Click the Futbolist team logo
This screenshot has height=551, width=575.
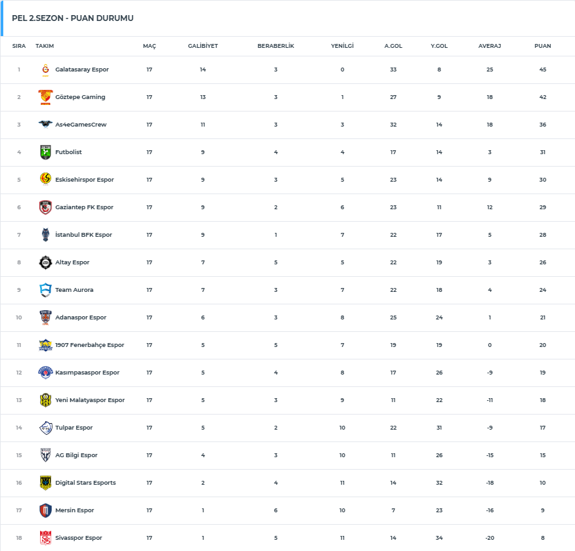point(45,152)
